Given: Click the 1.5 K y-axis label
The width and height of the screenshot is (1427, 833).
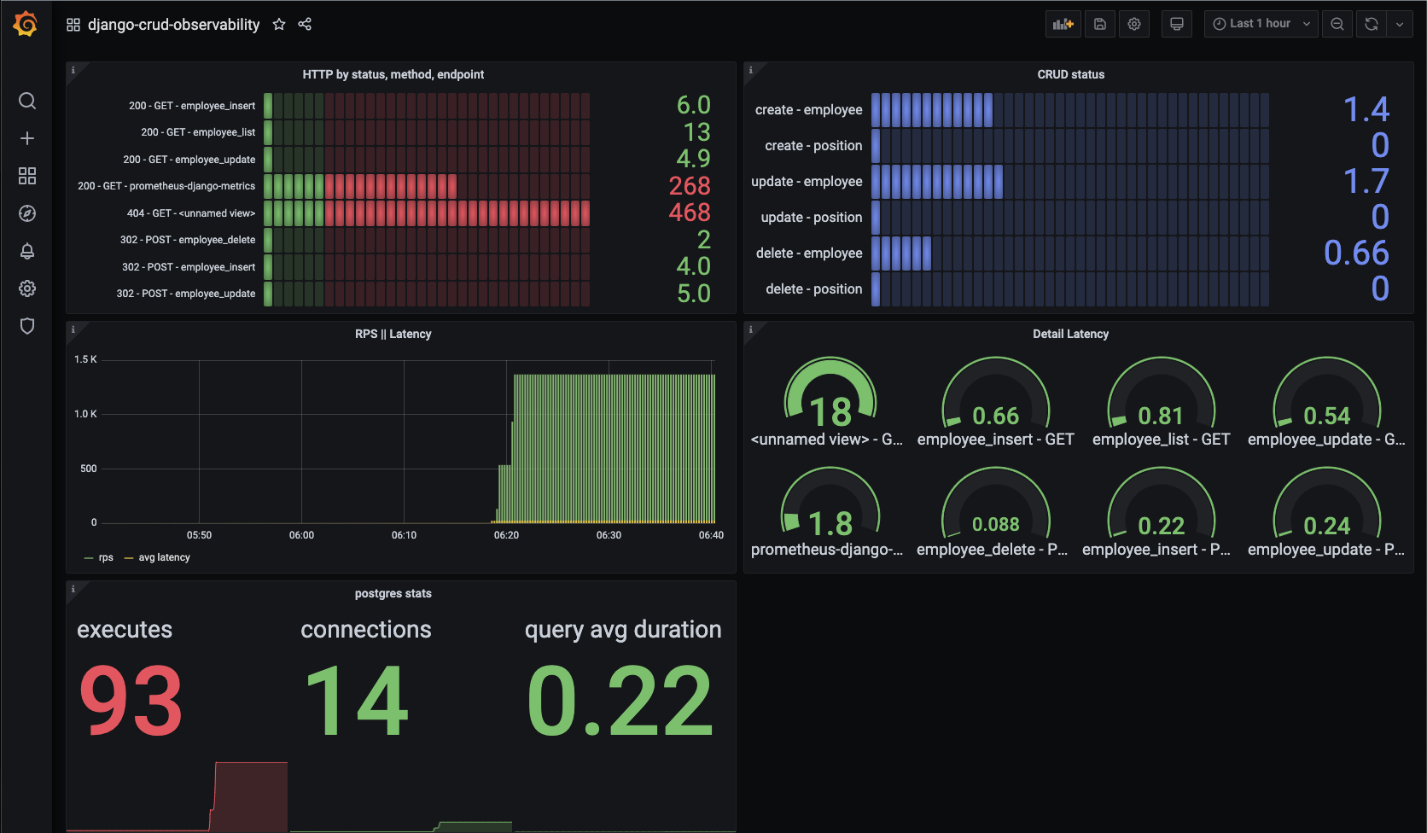Looking at the screenshot, I should coord(85,359).
